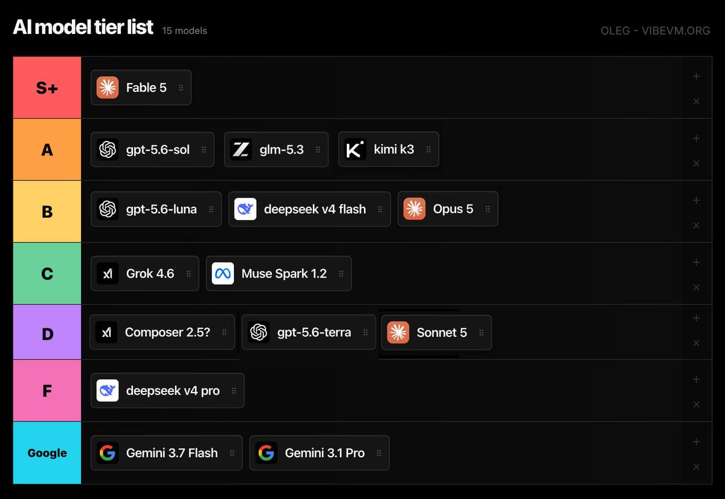
Task: Select the red S+ tier label
Action: [47, 88]
